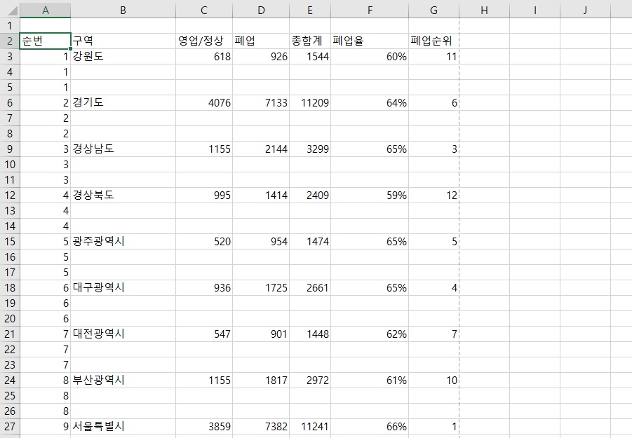This screenshot has height=438, width=632.
Task: Select the 경기도 cell
Action: pyautogui.click(x=123, y=102)
